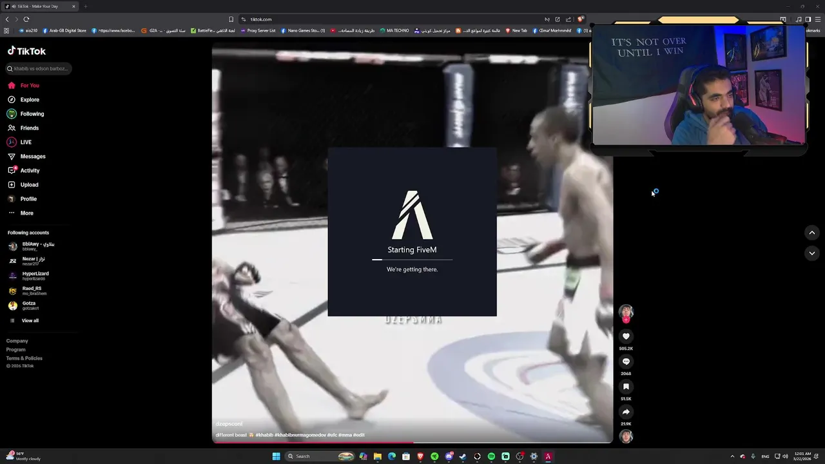Viewport: 825px width, 464px height.
Task: Open the dzepsconi creator link
Action: [x=229, y=424]
